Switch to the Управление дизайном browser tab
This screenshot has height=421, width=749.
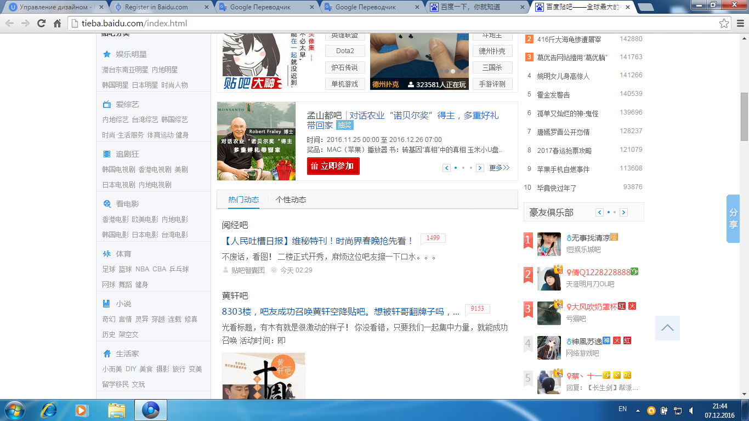(55, 7)
